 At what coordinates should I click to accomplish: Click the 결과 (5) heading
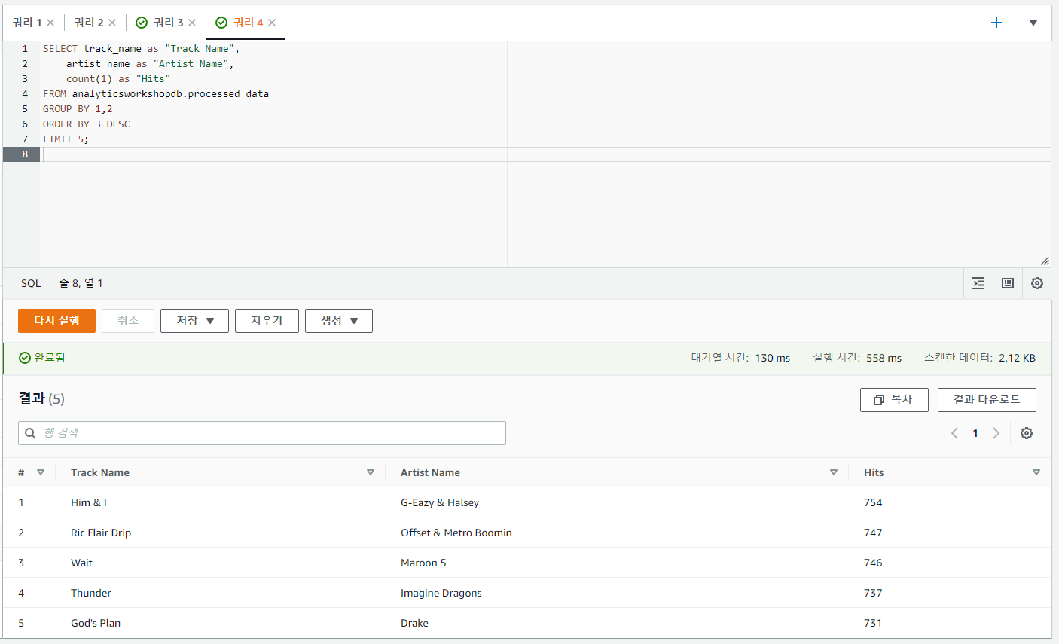point(41,398)
